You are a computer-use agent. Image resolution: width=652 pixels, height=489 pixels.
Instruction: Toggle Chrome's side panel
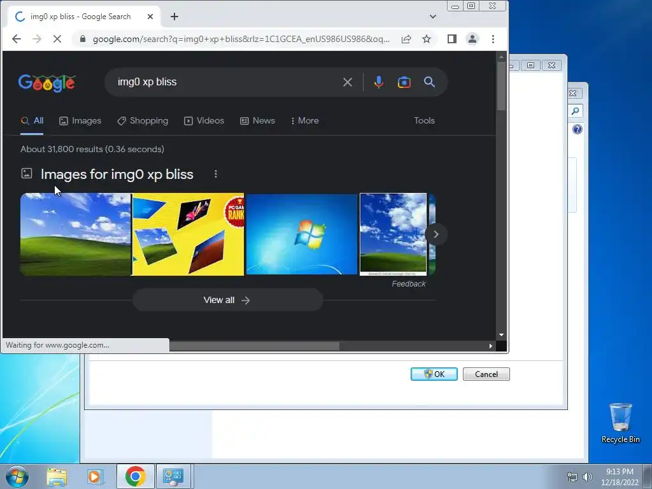(452, 39)
